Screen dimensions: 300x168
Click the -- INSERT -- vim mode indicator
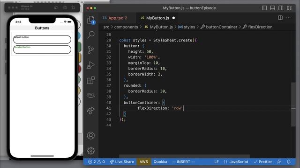coord(183,162)
